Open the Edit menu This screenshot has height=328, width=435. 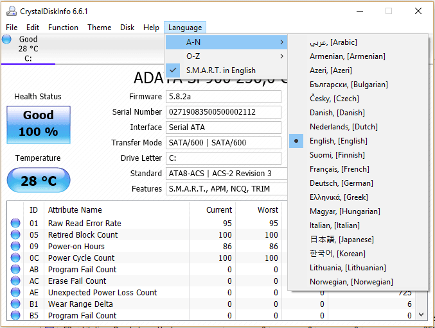(33, 28)
